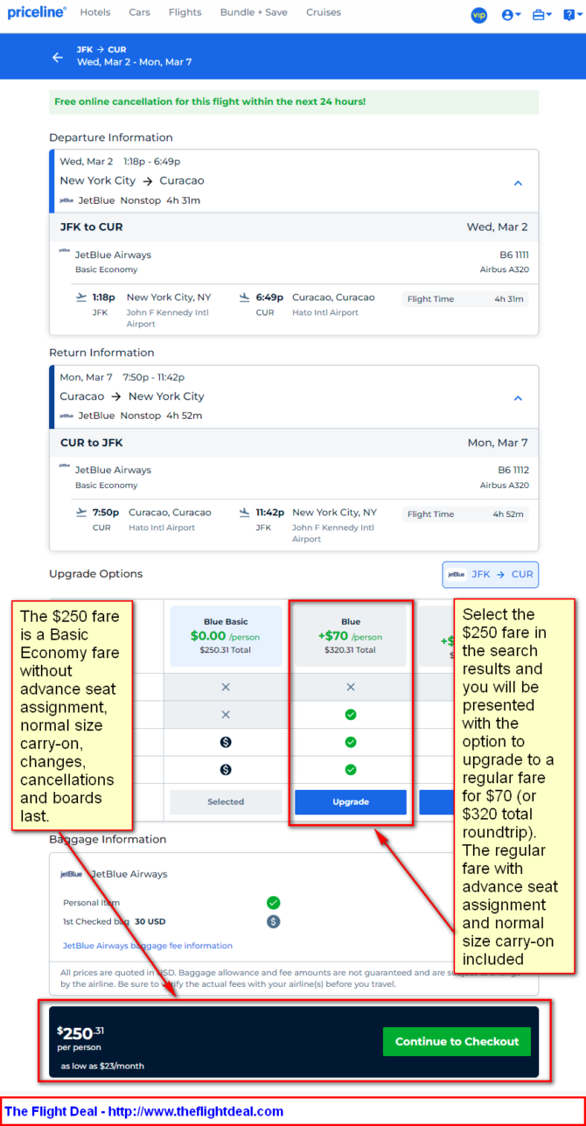This screenshot has height=1126, width=586.
Task: Open the Cars tab
Action: point(139,12)
